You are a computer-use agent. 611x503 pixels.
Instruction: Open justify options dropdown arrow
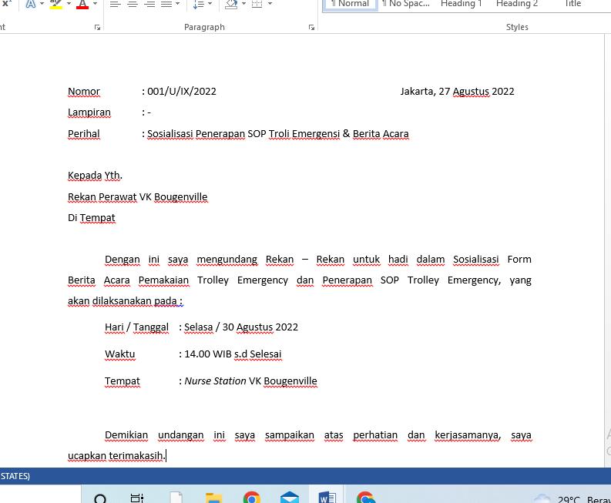click(x=178, y=4)
